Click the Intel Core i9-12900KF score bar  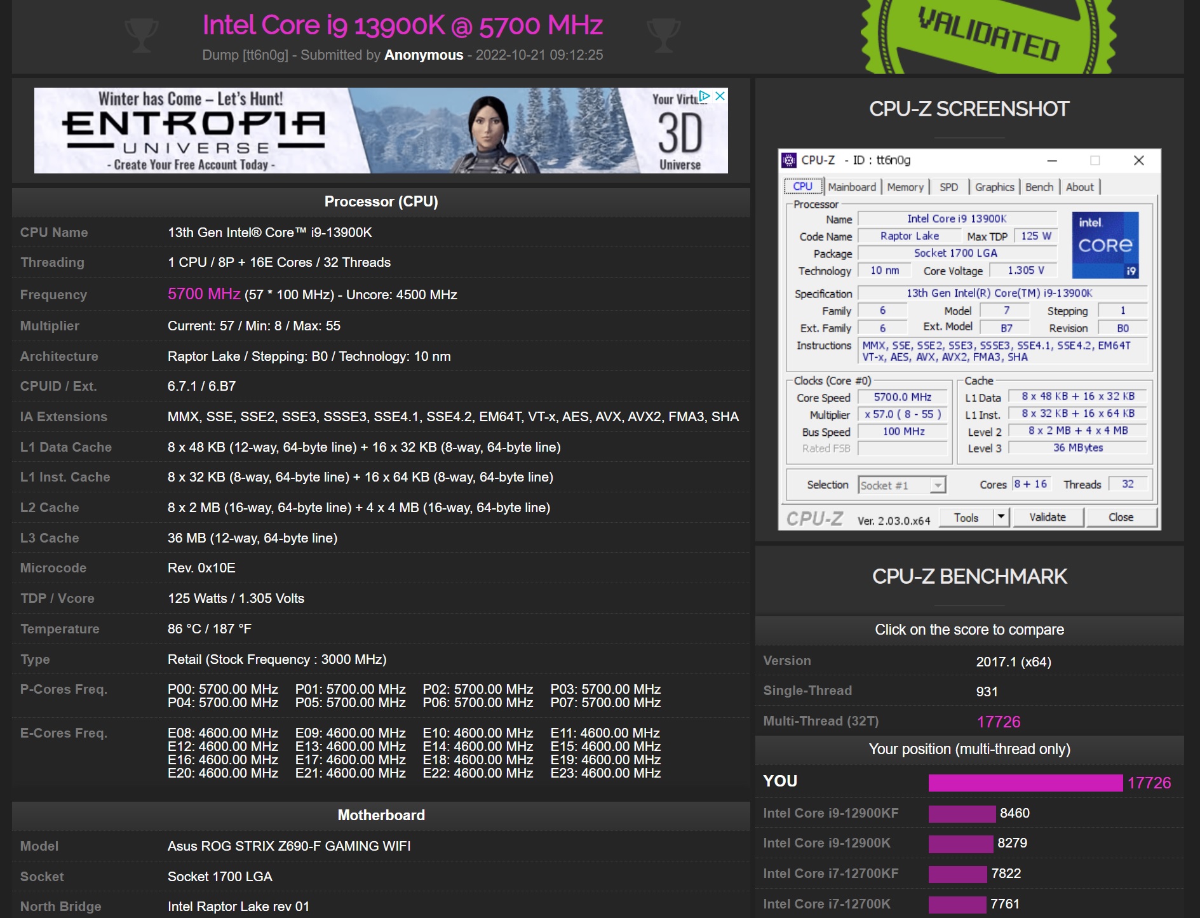[x=962, y=814]
